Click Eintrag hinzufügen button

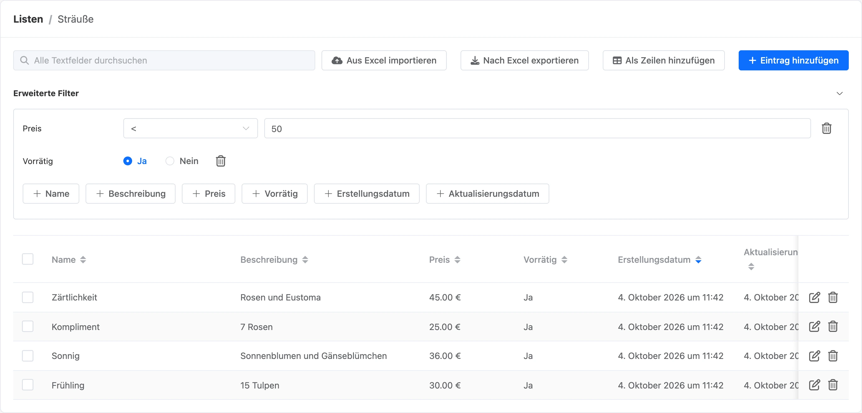(793, 61)
